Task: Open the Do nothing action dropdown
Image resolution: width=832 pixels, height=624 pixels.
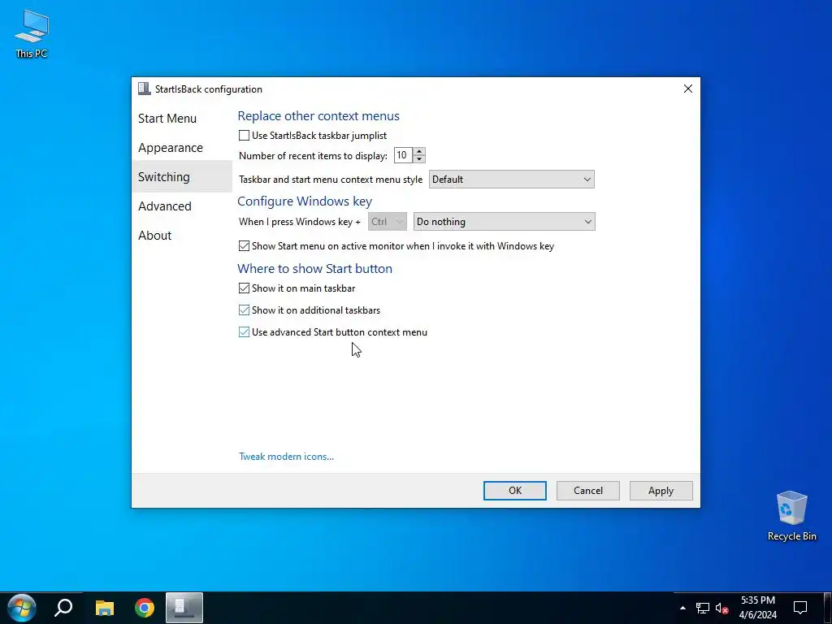Action: pos(504,222)
